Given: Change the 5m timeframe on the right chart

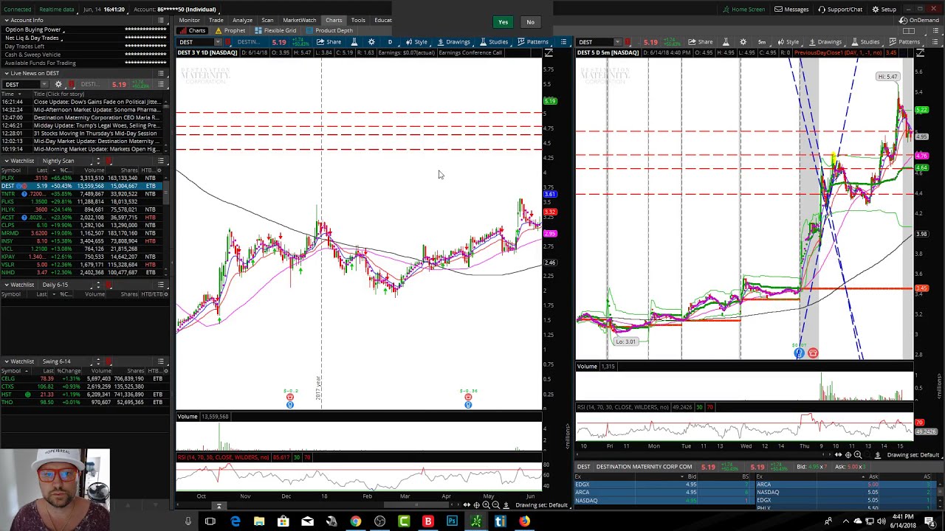Looking at the screenshot, I should click(x=761, y=42).
